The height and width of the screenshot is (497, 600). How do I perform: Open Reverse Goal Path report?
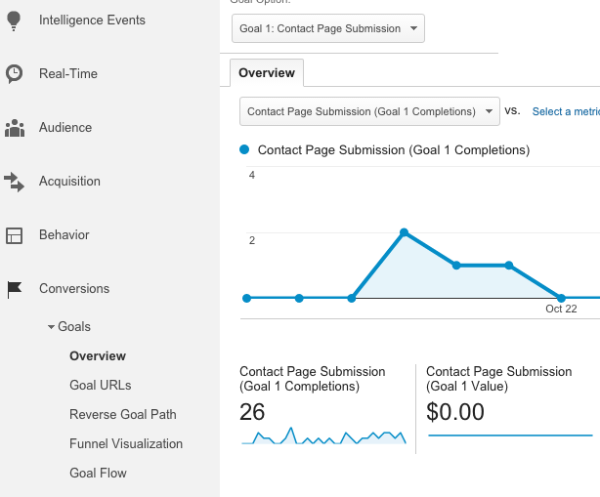[122, 414]
